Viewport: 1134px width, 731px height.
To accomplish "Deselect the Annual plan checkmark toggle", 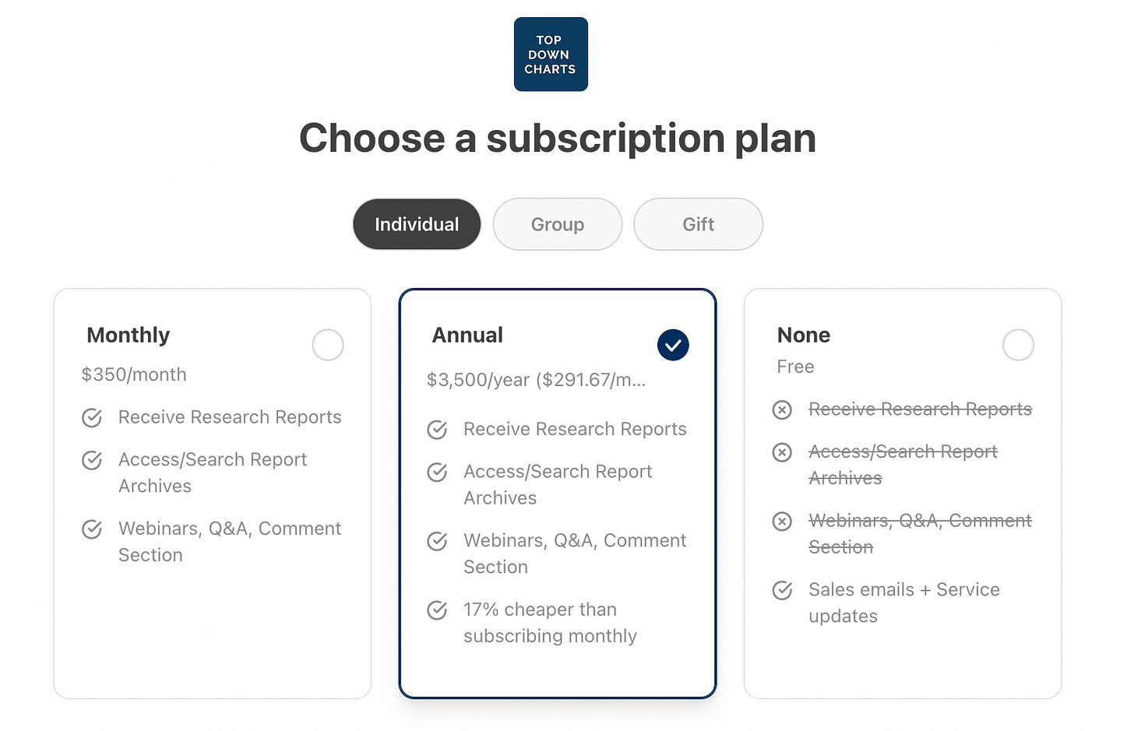I will pos(673,345).
